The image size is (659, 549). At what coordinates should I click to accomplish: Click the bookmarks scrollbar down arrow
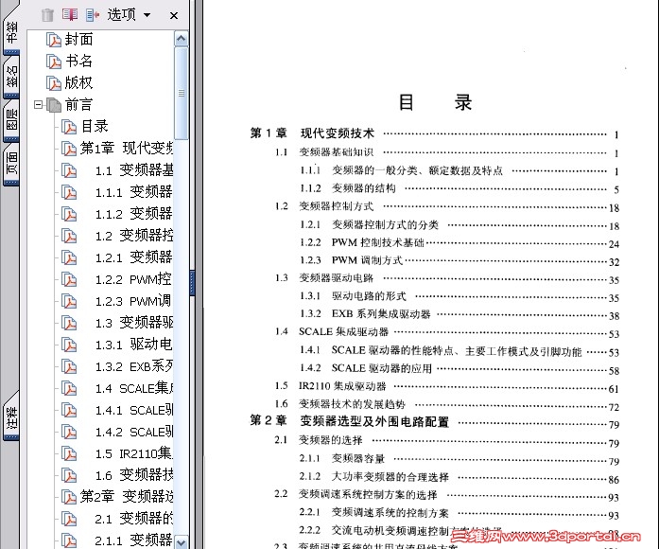point(182,542)
